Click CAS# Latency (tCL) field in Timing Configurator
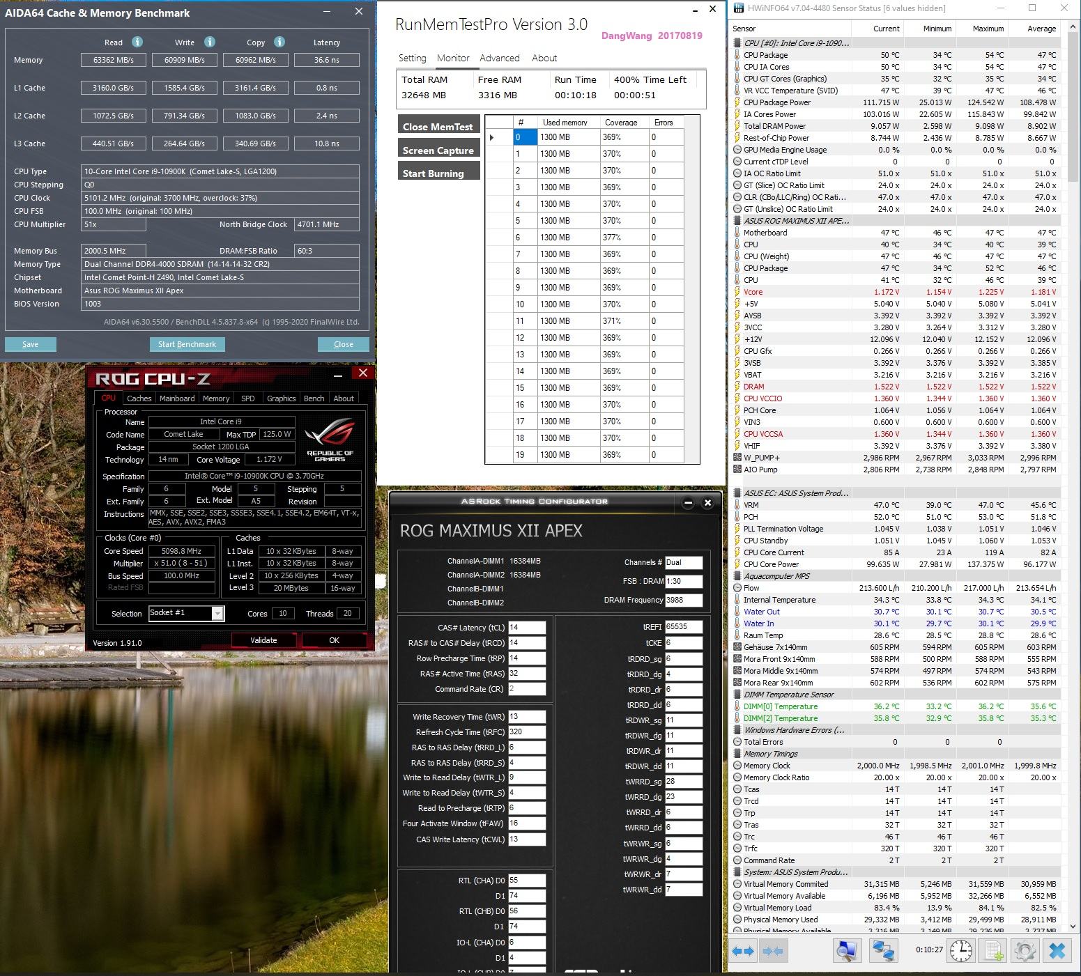Screen dimensions: 1081x976 (527, 627)
